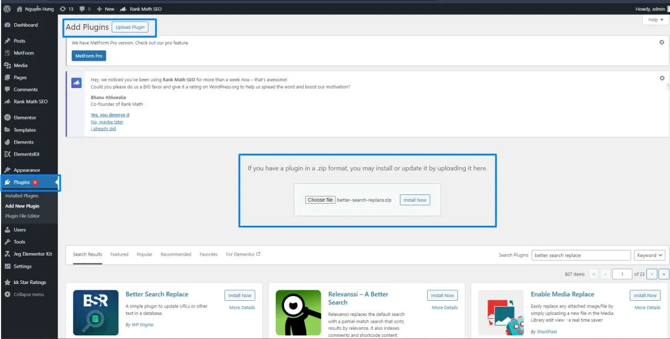
Task: Click the I already did link
Action: pyautogui.click(x=103, y=129)
